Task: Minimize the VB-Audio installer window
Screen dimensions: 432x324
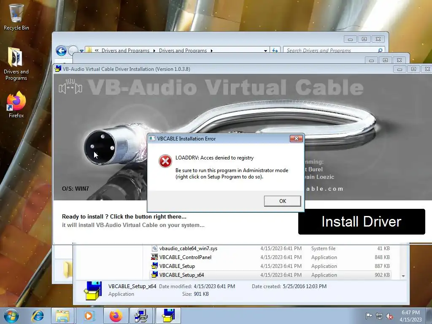Action: coord(400,69)
